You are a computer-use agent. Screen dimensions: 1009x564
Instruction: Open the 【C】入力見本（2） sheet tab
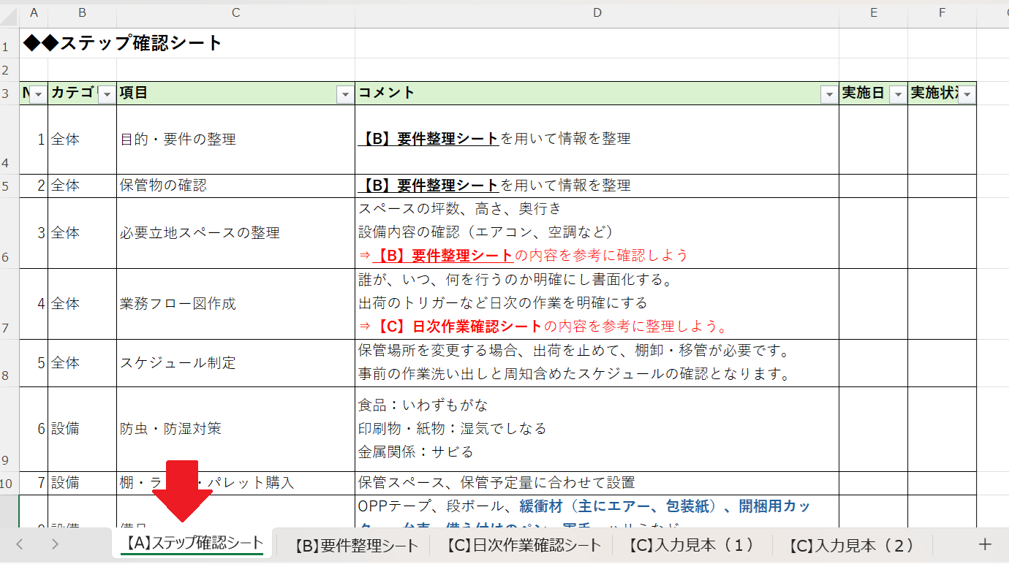point(851,545)
